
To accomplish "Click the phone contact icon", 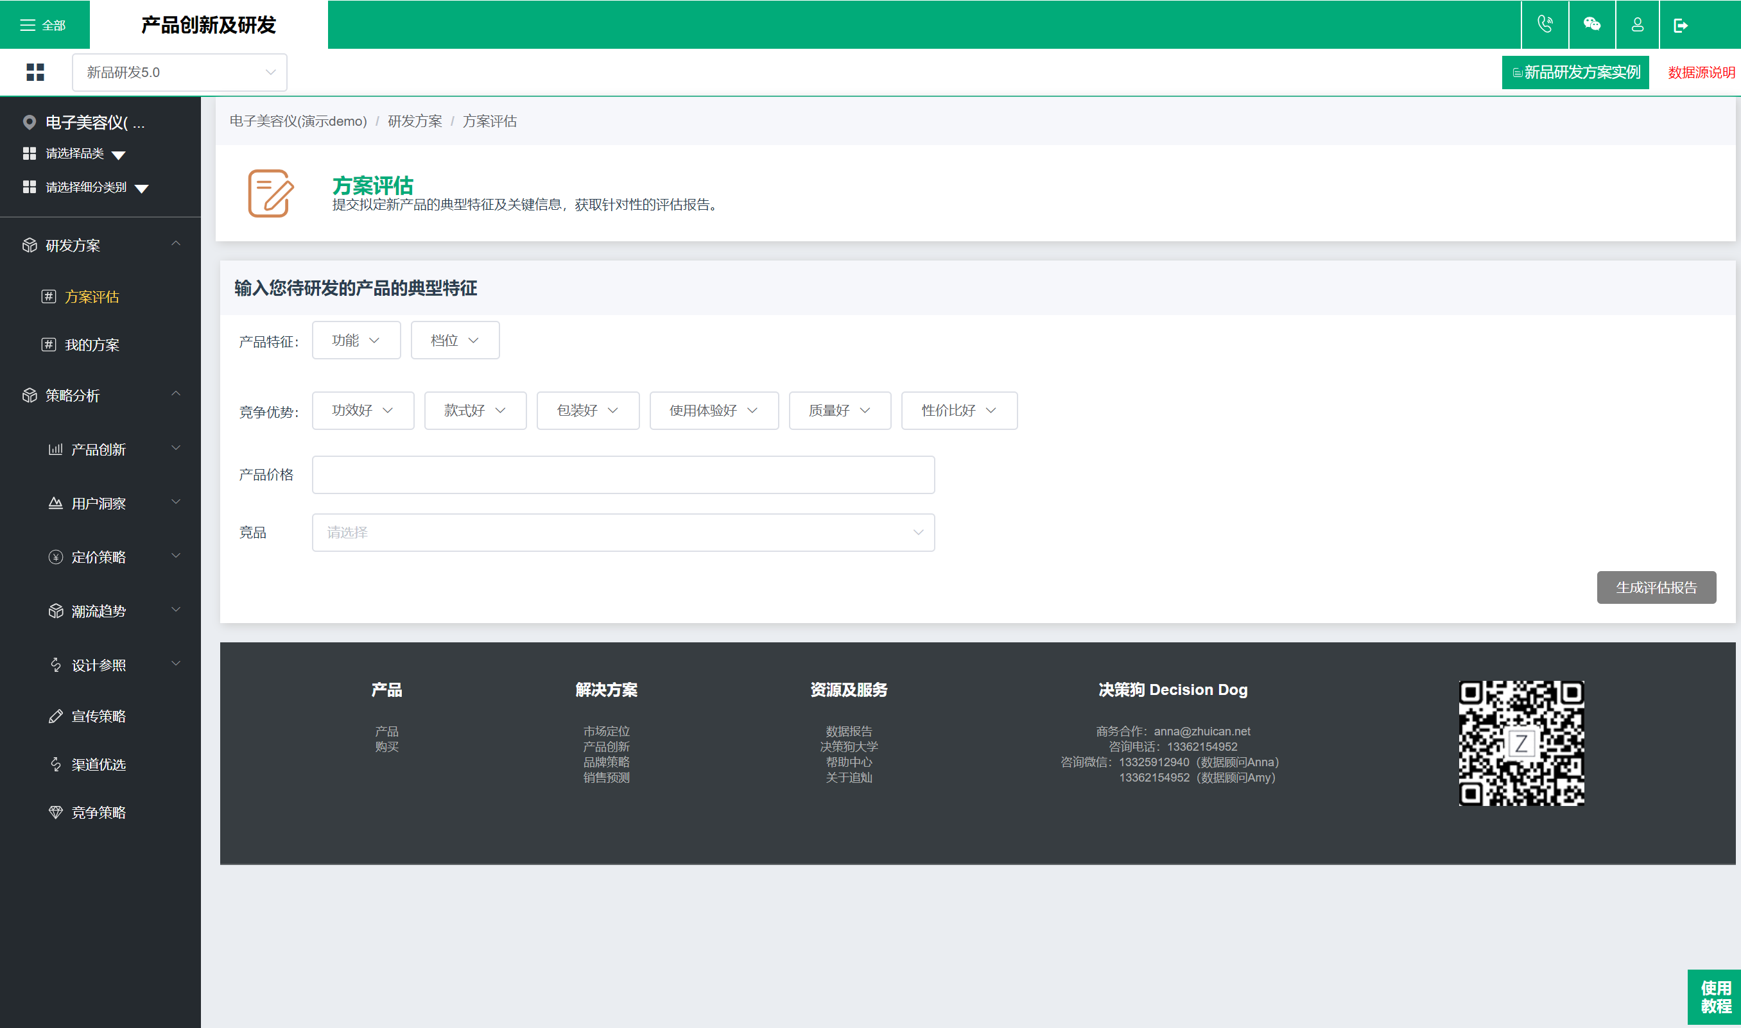I will [x=1545, y=25].
